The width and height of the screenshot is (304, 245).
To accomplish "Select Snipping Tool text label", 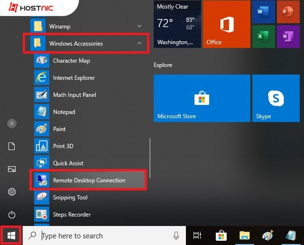I will coord(70,198).
